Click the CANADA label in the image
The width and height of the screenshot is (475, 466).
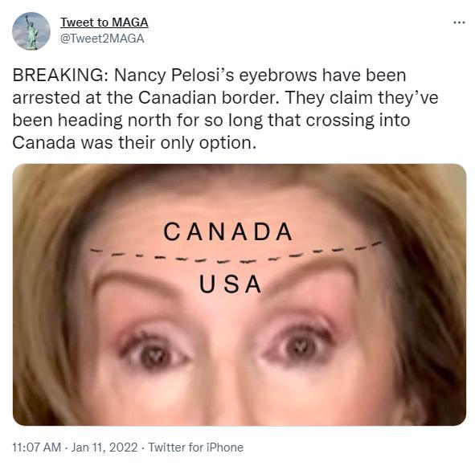[228, 231]
